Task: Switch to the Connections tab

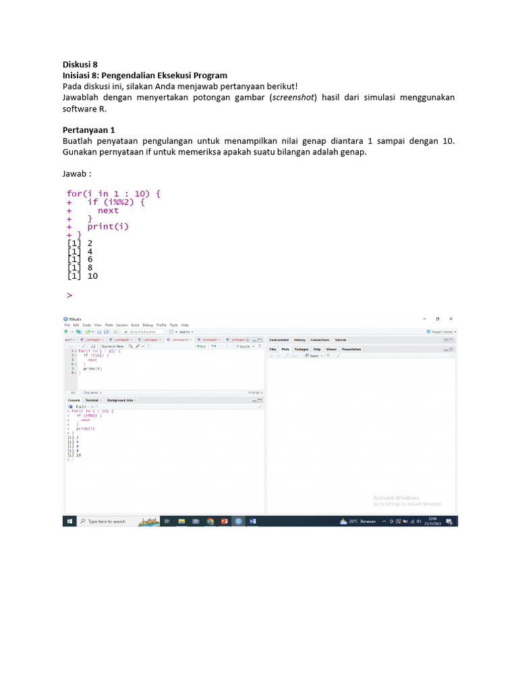Action: 320,340
